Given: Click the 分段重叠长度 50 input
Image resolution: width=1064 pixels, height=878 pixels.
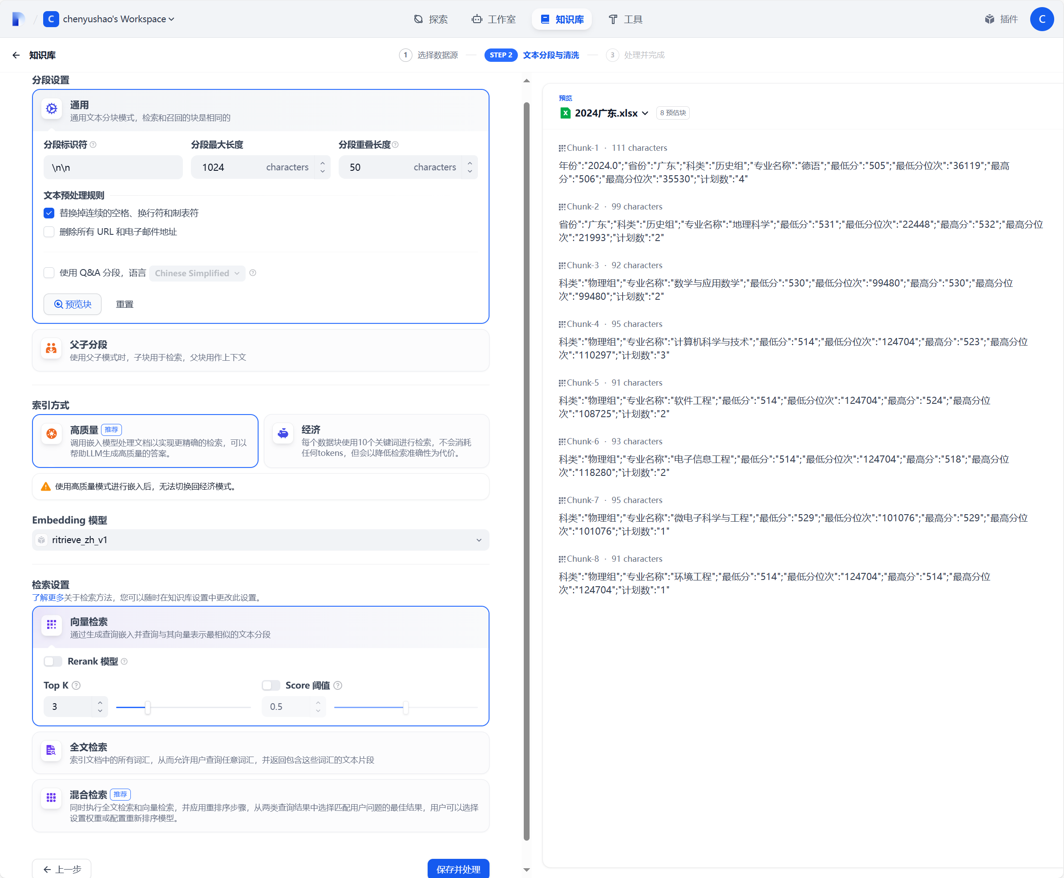Looking at the screenshot, I should [400, 167].
